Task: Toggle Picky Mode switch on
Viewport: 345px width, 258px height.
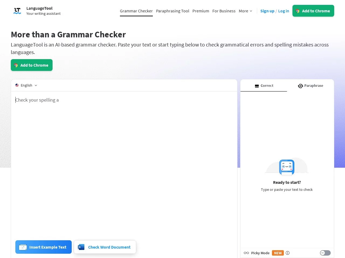Action: [325, 253]
